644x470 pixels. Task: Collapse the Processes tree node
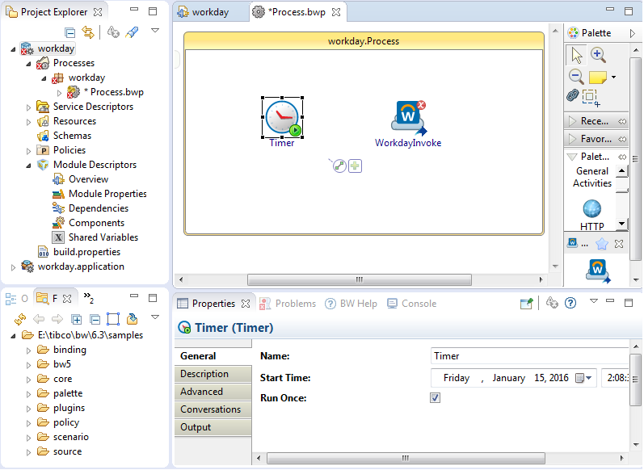pos(28,64)
